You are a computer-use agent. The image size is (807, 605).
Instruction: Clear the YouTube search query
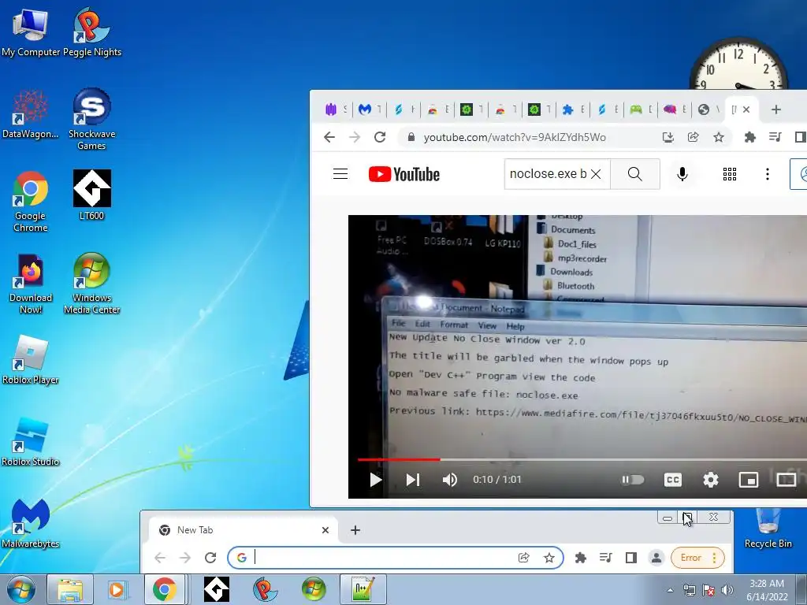tap(596, 174)
